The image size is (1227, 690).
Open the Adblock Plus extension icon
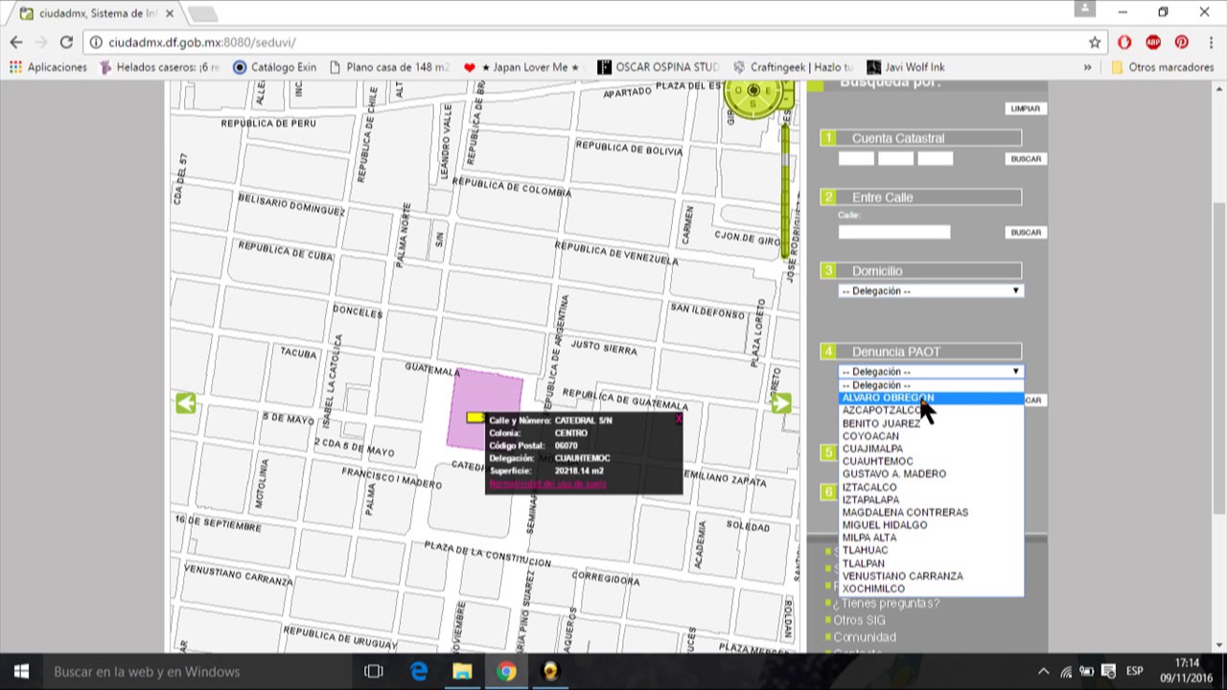point(1153,42)
